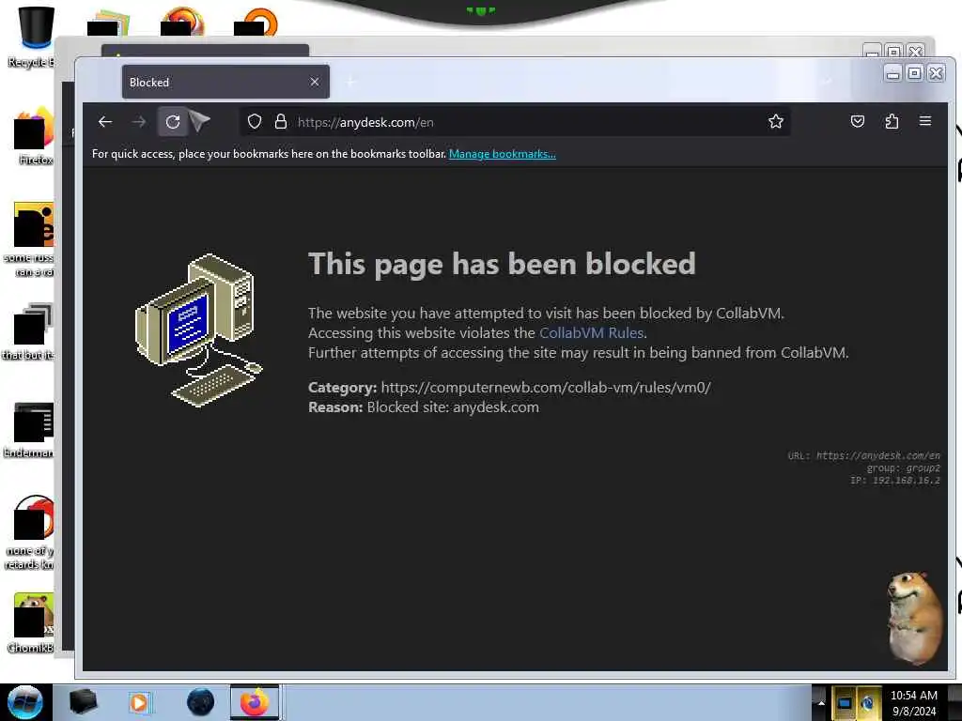This screenshot has width=962, height=721.
Task: Open the Windows Start orb
Action: [x=25, y=702]
